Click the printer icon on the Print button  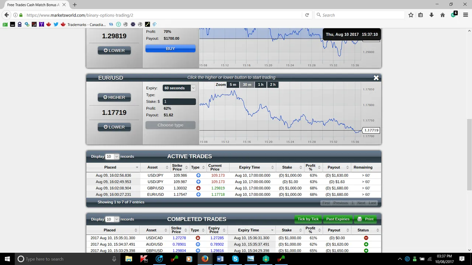[360, 219]
